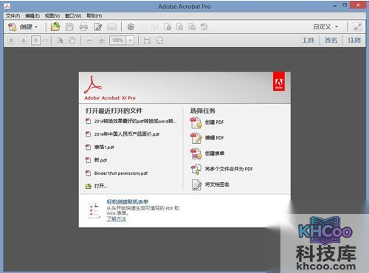Open the 窗口(W) menu
Screen dimensions: 369x273
[73, 16]
